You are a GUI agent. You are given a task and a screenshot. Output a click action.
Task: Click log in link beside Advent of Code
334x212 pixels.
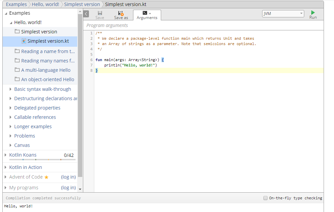tap(69, 177)
